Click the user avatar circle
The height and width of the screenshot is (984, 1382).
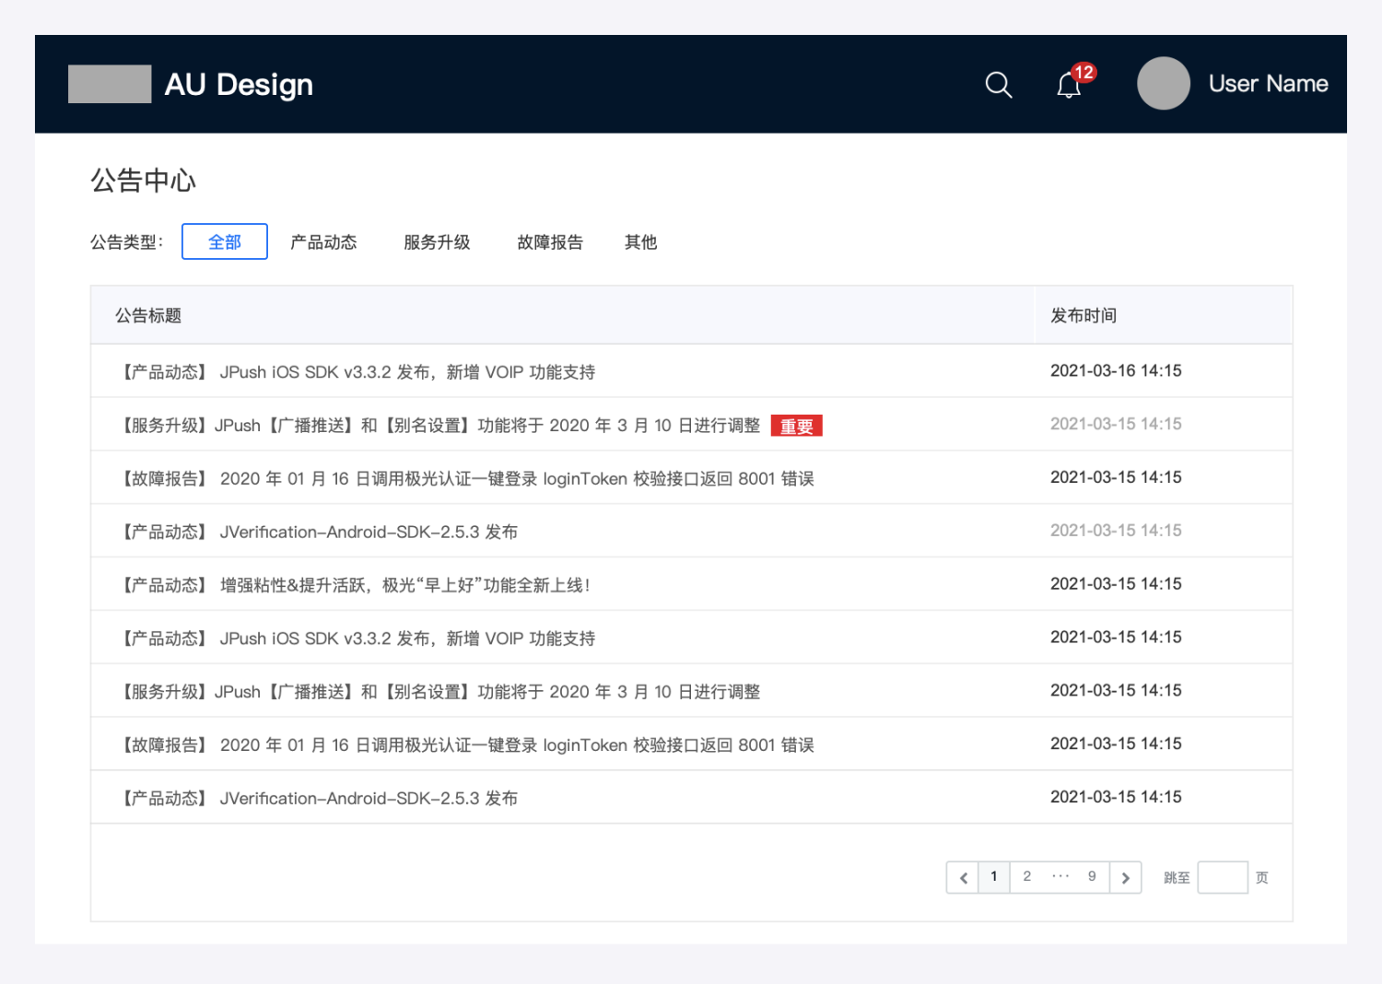tap(1163, 84)
